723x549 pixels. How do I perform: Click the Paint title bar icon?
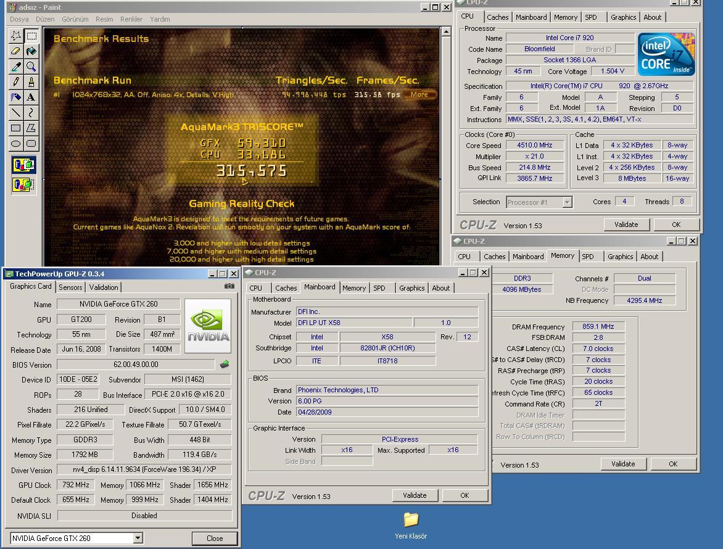[x=12, y=7]
